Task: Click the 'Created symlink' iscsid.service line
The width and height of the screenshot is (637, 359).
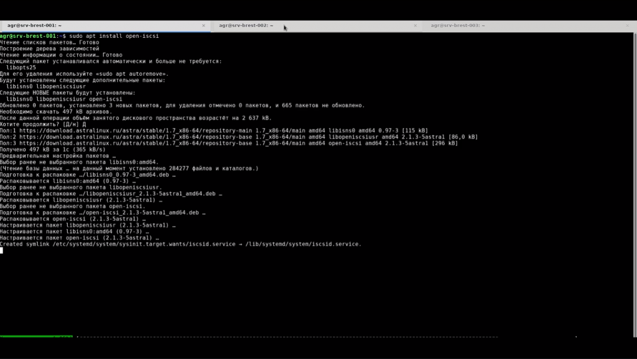Action: [x=181, y=244]
